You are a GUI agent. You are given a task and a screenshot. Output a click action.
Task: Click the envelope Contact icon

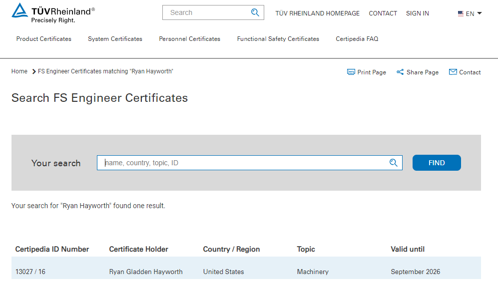tap(453, 72)
